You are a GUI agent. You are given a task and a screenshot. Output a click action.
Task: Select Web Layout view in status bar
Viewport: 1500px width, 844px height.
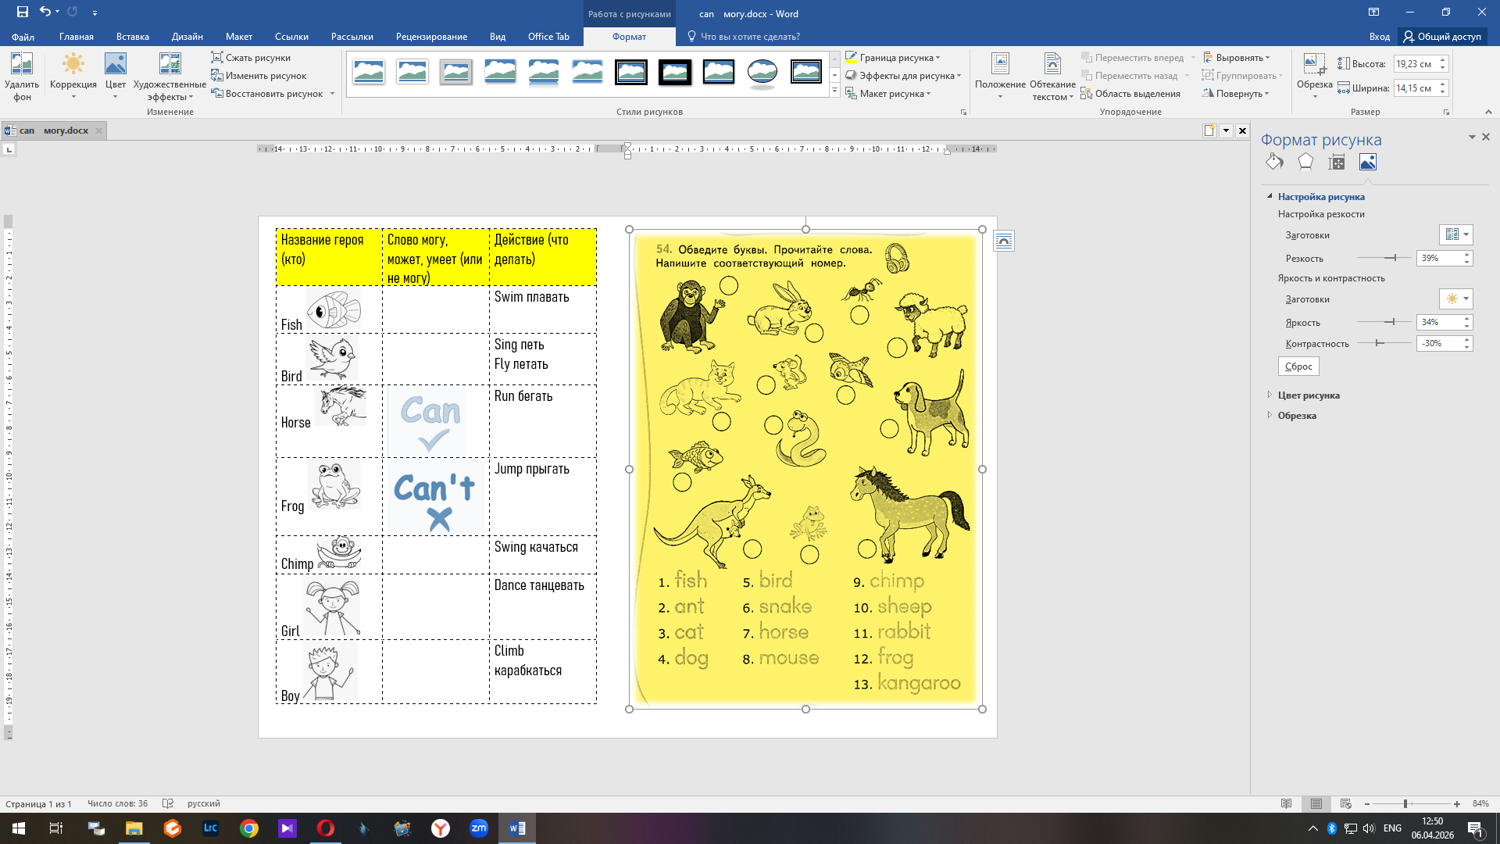[1345, 803]
